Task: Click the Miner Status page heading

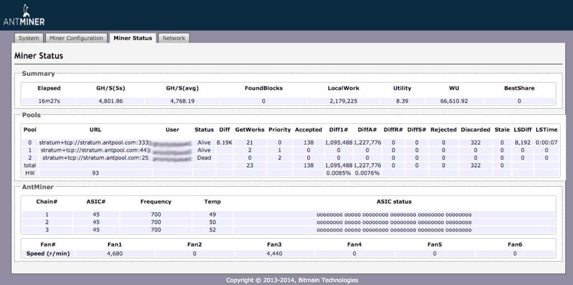Action: coord(39,56)
